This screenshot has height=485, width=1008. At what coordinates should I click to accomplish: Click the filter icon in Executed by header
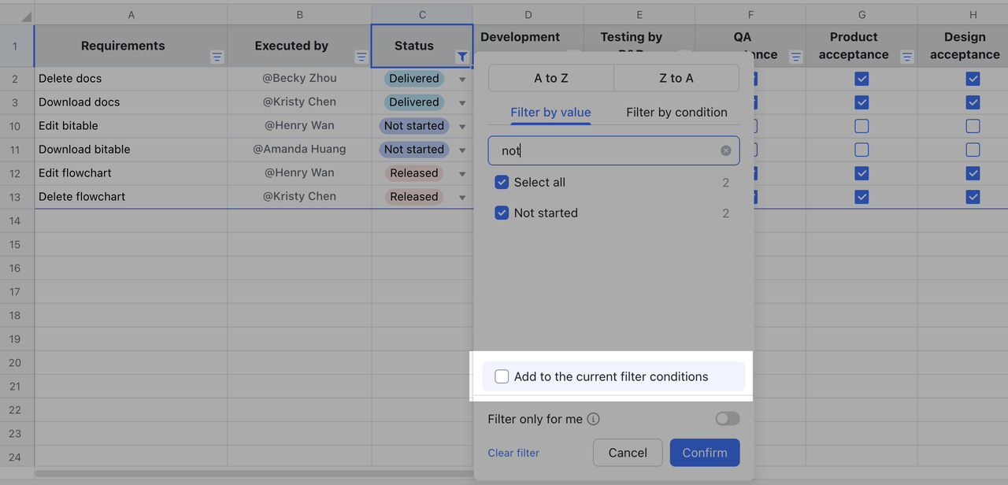[361, 57]
